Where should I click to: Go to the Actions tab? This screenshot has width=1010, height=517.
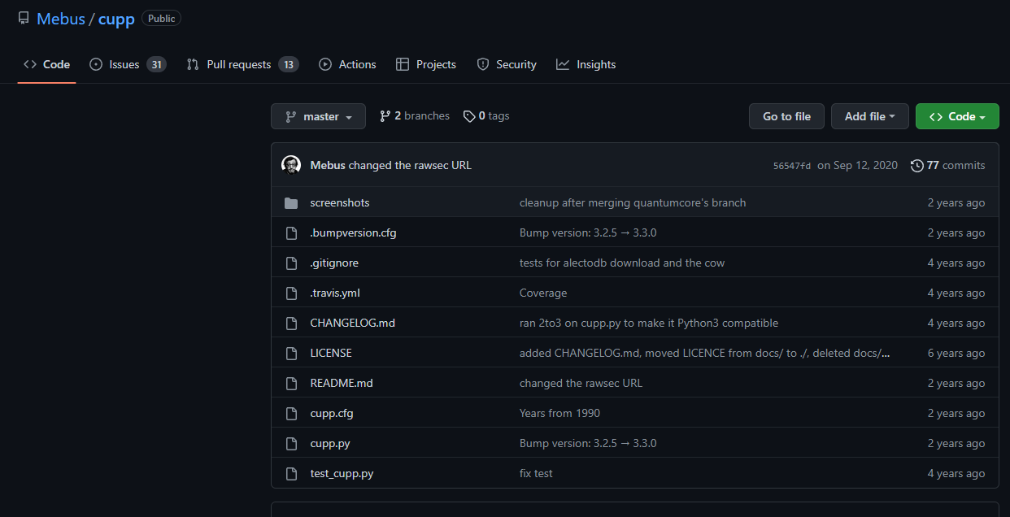click(x=347, y=64)
